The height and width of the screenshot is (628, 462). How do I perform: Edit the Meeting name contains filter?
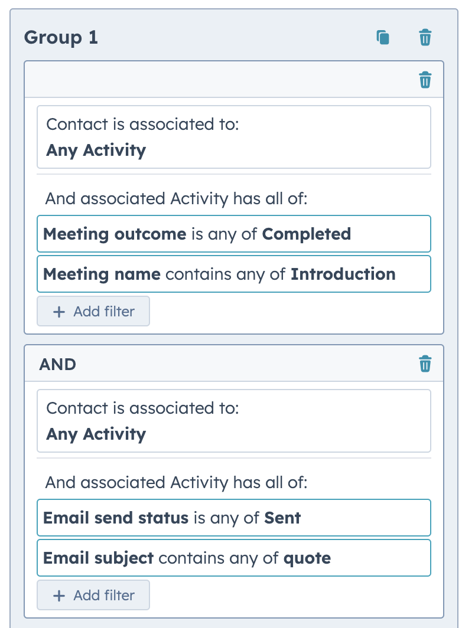[x=233, y=274]
